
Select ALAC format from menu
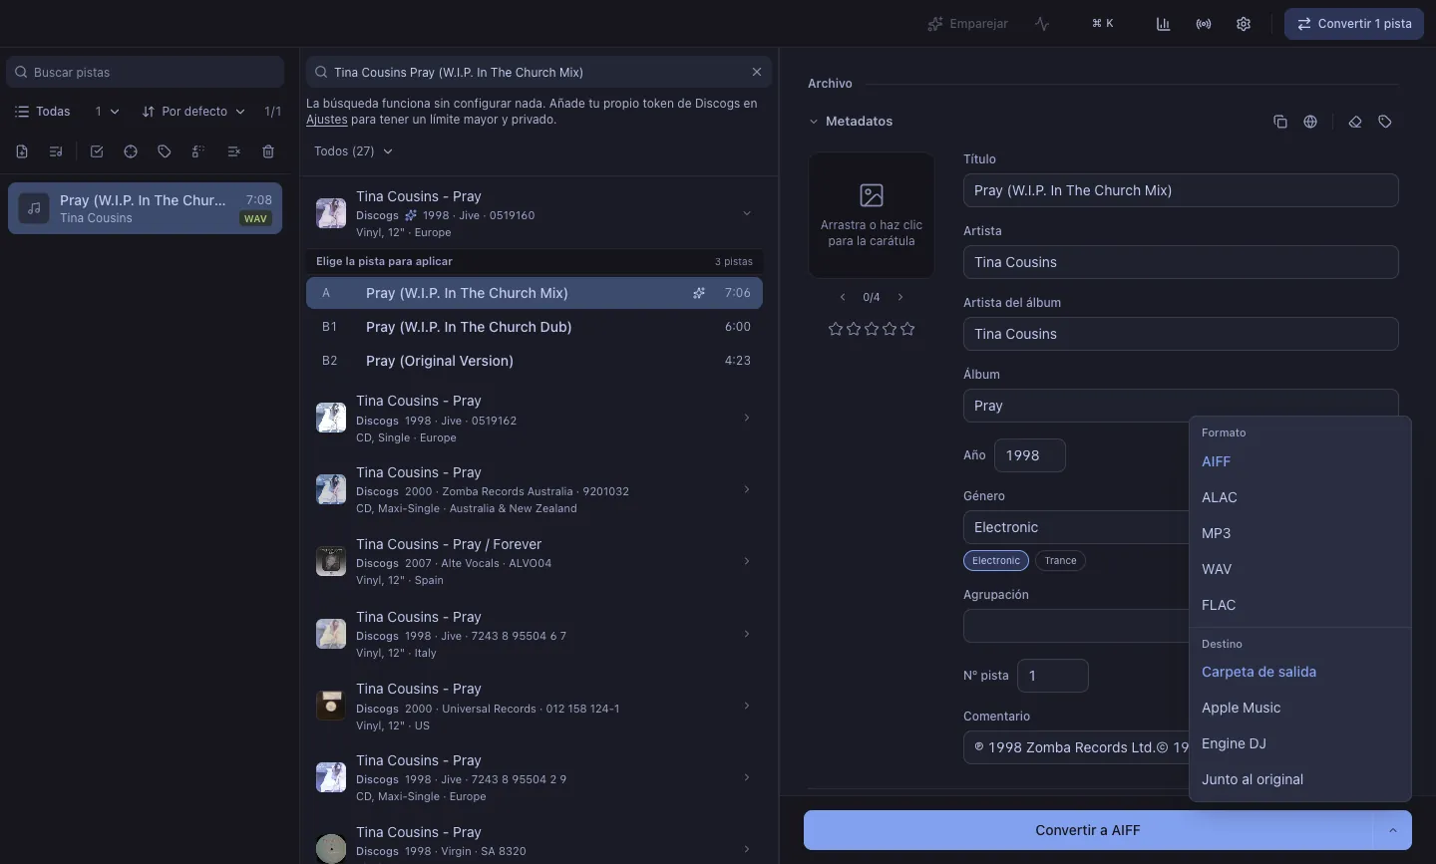click(1300, 497)
